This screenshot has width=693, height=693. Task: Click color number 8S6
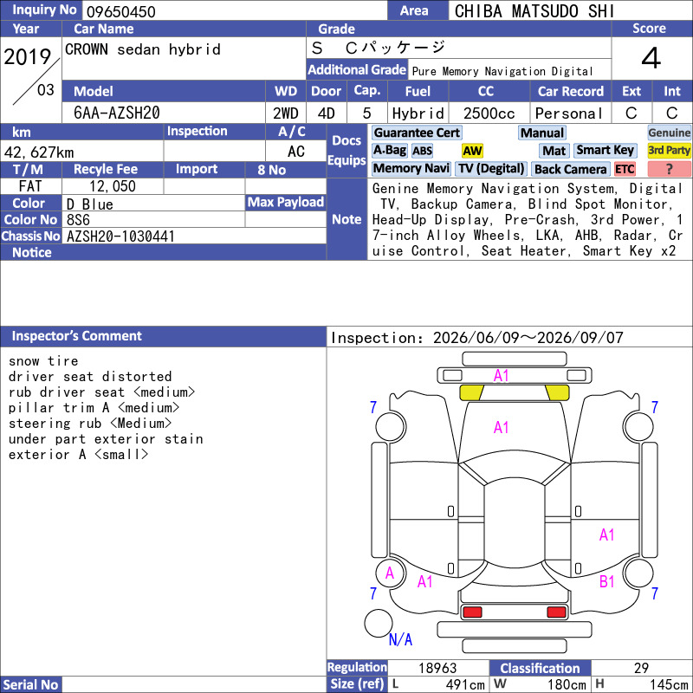pyautogui.click(x=78, y=220)
